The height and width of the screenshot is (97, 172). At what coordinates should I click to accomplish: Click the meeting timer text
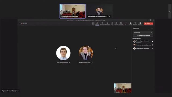[25, 24]
